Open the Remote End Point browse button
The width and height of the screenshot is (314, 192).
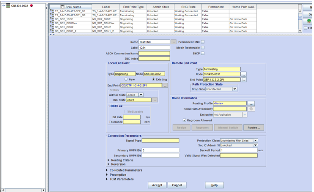click(x=244, y=80)
